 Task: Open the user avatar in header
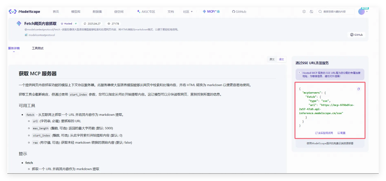pos(361,12)
